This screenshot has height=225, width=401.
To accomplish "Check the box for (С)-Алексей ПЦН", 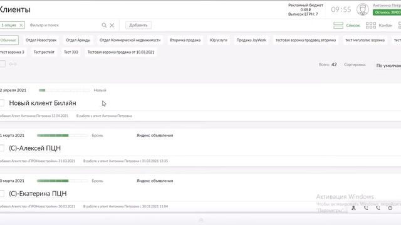I will 2,148.
